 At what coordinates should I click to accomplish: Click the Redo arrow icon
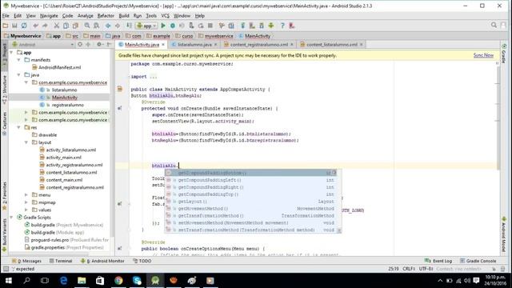(45, 26)
